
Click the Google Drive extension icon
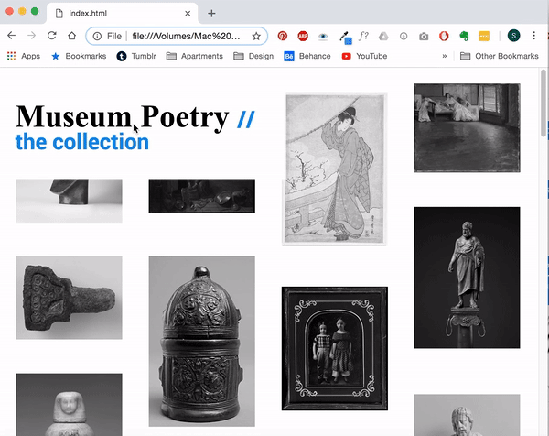pyautogui.click(x=383, y=36)
